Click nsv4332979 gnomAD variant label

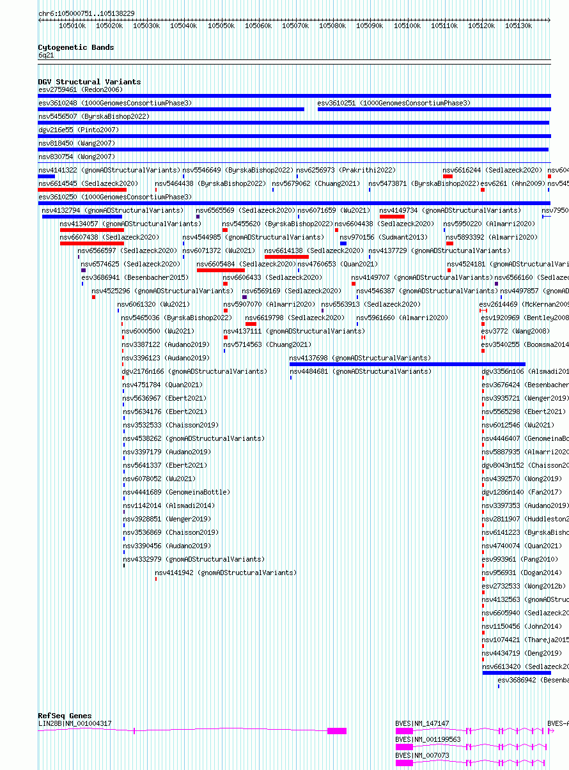point(194,559)
